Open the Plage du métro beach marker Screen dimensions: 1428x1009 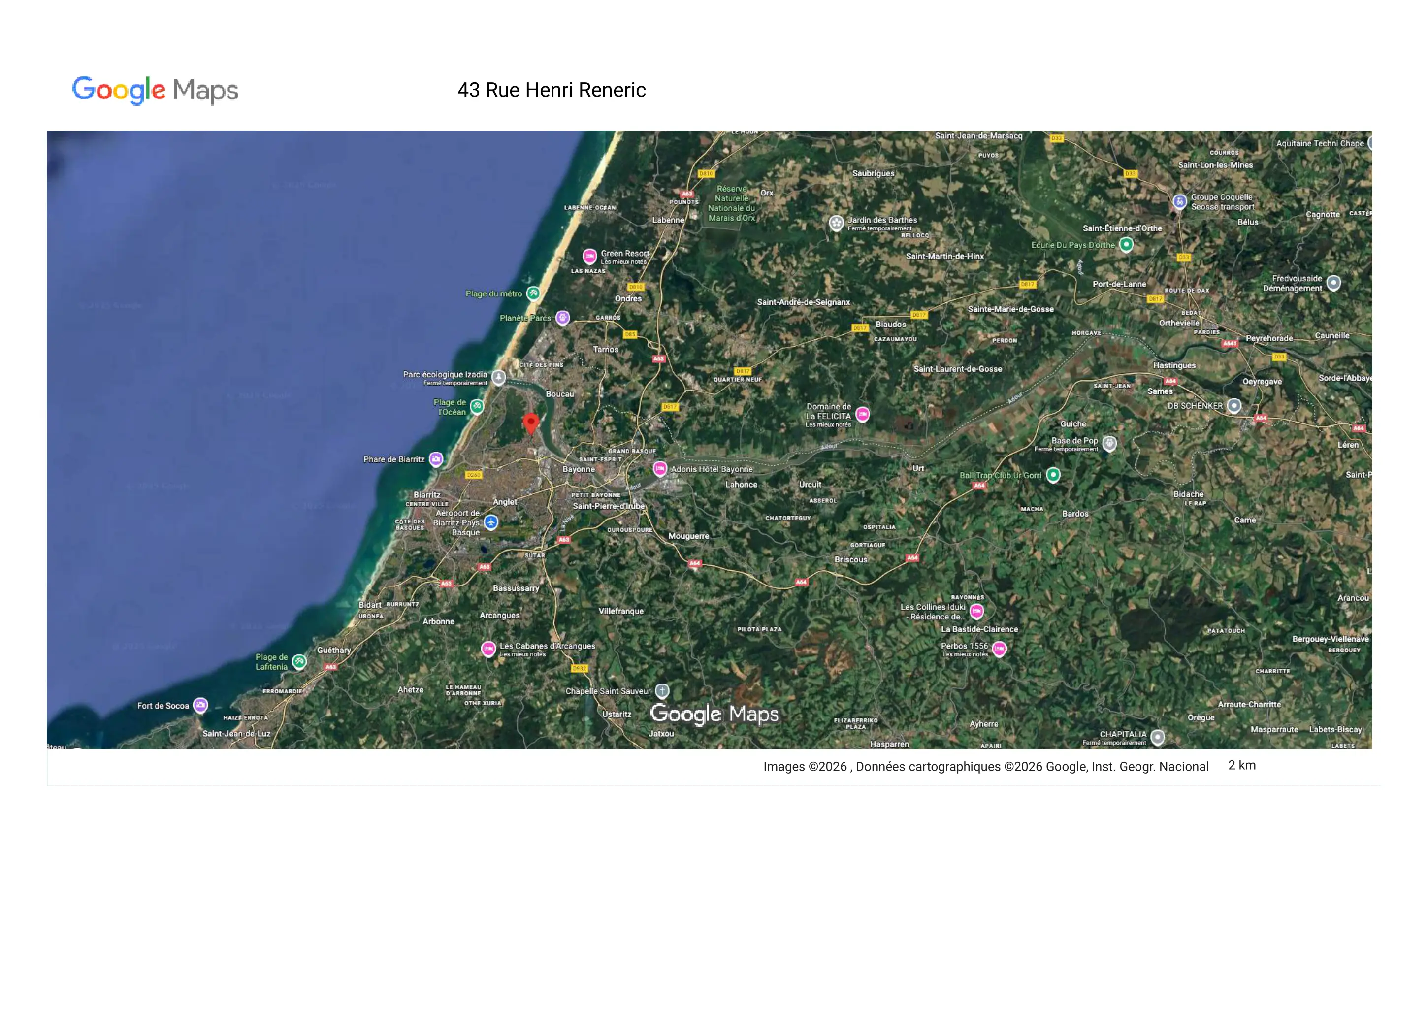coord(533,293)
